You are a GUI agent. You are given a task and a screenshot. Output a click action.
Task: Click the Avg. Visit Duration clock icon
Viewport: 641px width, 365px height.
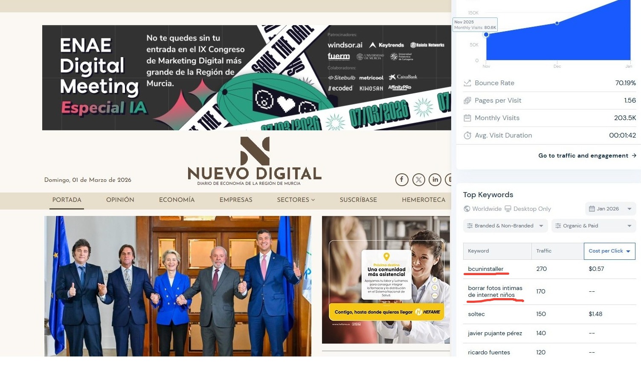(x=467, y=135)
